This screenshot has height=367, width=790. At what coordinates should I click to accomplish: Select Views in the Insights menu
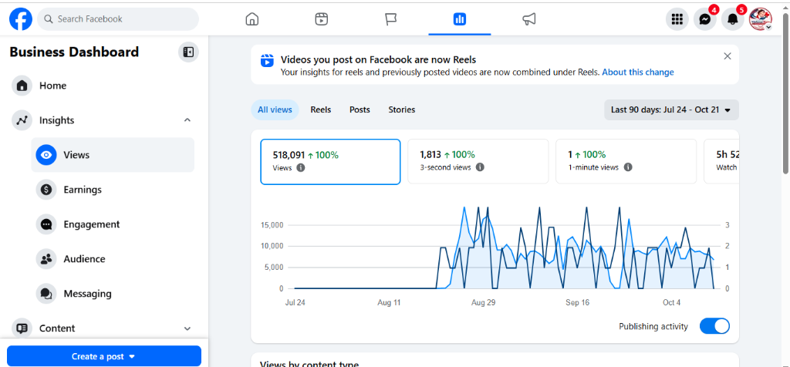[113, 155]
